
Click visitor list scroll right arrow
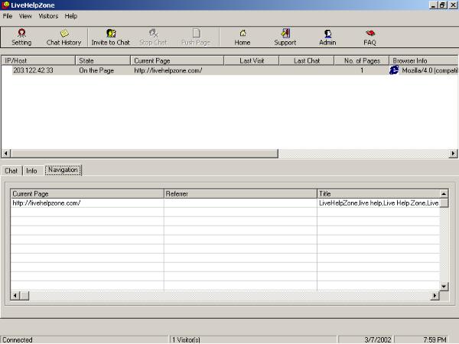453,154
